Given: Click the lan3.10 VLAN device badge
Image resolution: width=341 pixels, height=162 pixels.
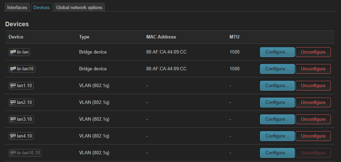Looking at the screenshot, I should (x=21, y=119).
